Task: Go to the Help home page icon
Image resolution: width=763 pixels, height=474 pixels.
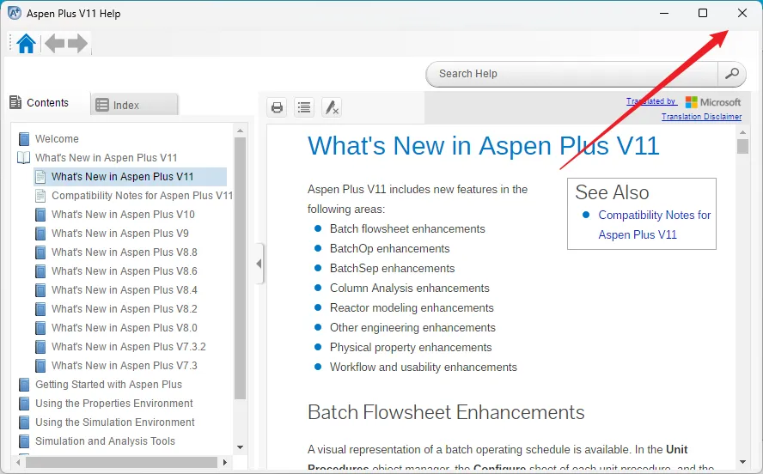Action: (x=26, y=43)
